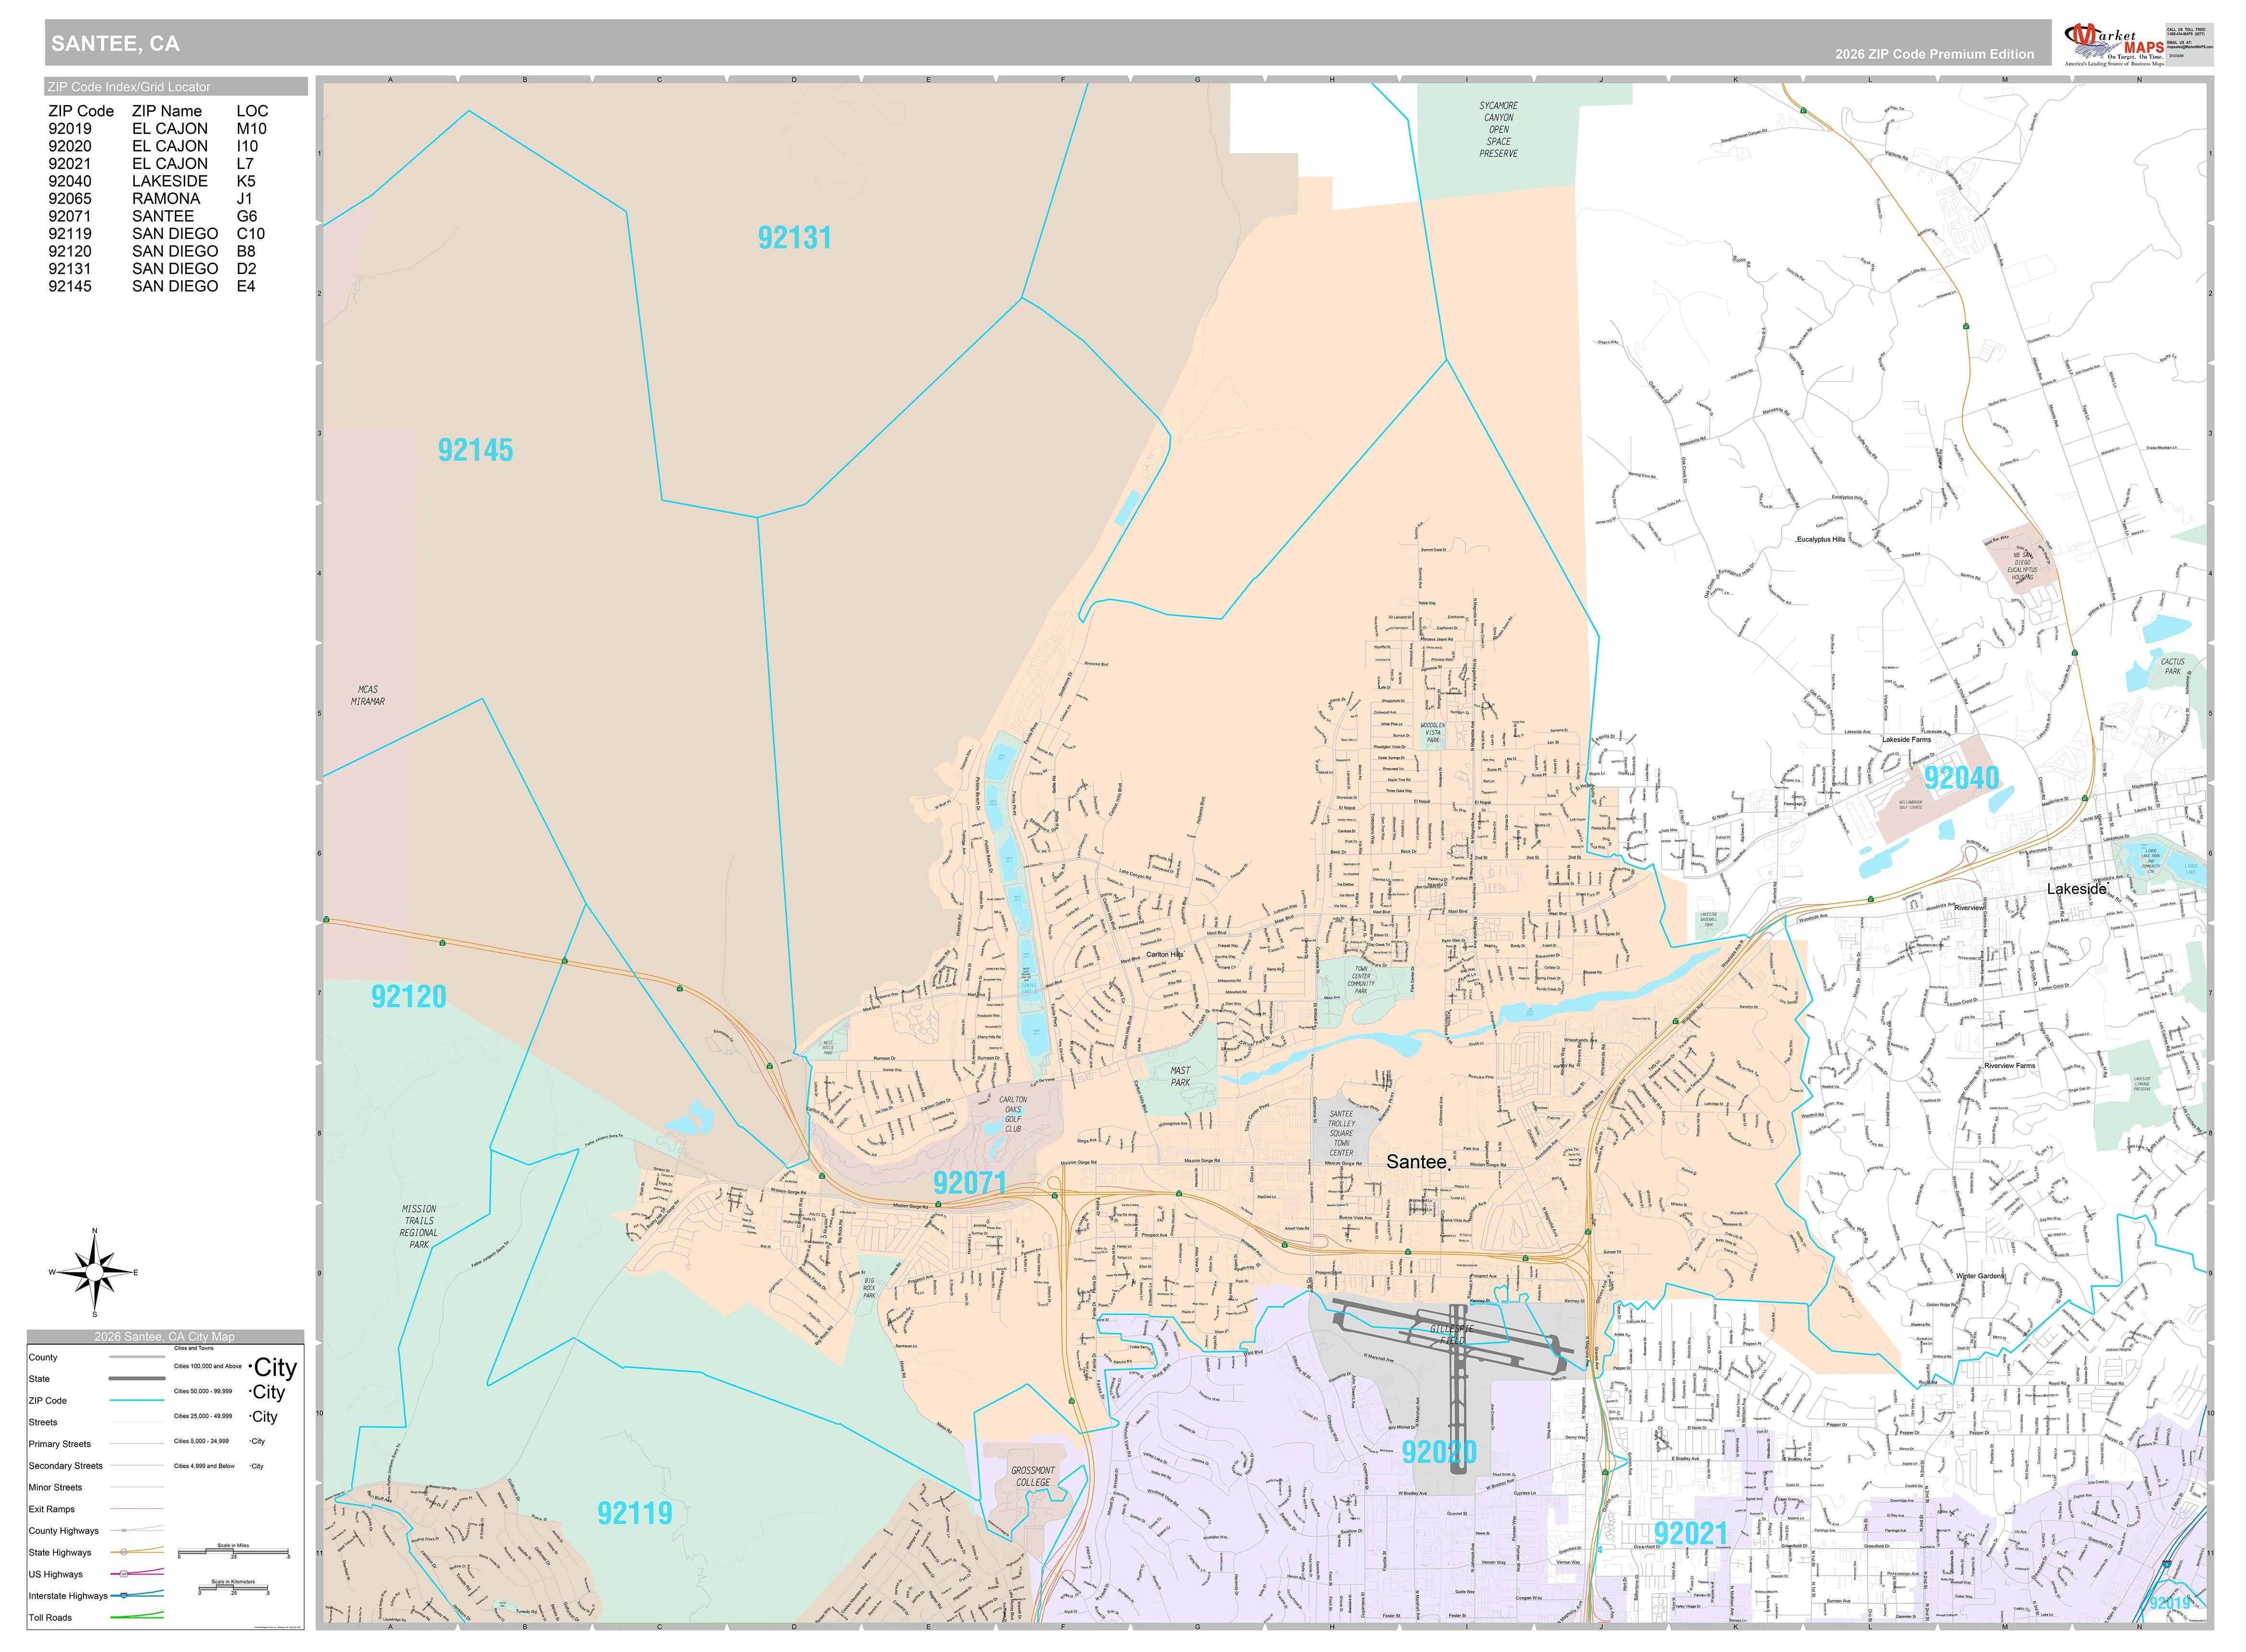The height and width of the screenshot is (1652, 2246).
Task: Click the 92020 ZIP label on the map
Action: [x=1439, y=1452]
